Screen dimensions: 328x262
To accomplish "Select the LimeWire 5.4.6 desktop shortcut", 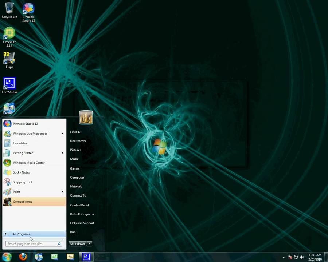I will [9, 37].
